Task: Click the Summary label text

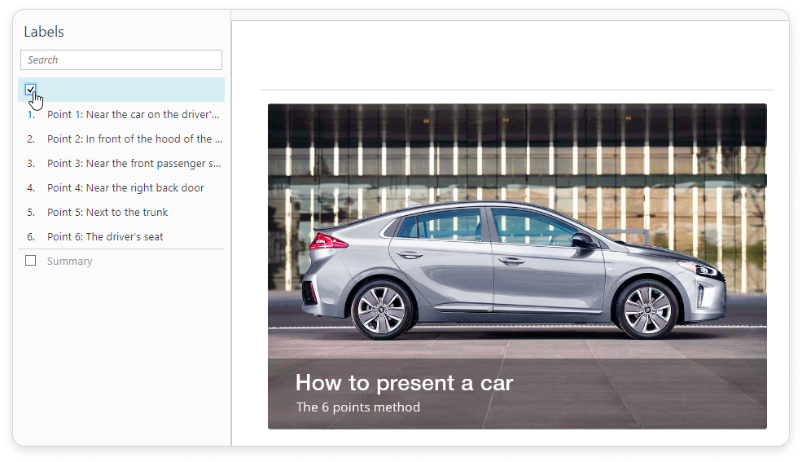Action: click(x=70, y=262)
